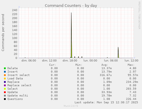Click the 'Cur:' column header

pos(53,65)
